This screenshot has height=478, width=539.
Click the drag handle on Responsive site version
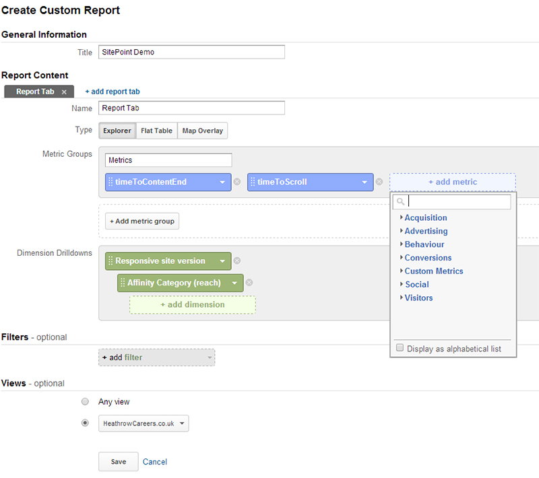point(112,261)
